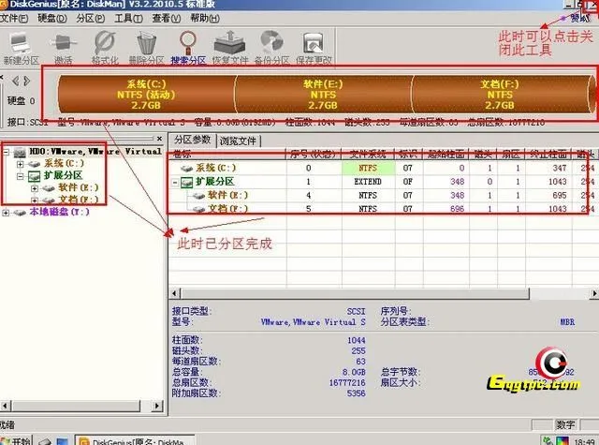
Task: Click the total sectors value 16777216
Action: coord(347,382)
